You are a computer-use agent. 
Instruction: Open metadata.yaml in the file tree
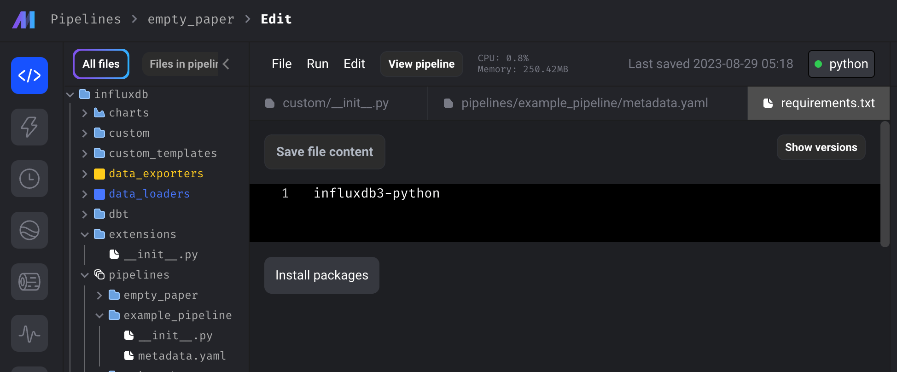click(181, 356)
